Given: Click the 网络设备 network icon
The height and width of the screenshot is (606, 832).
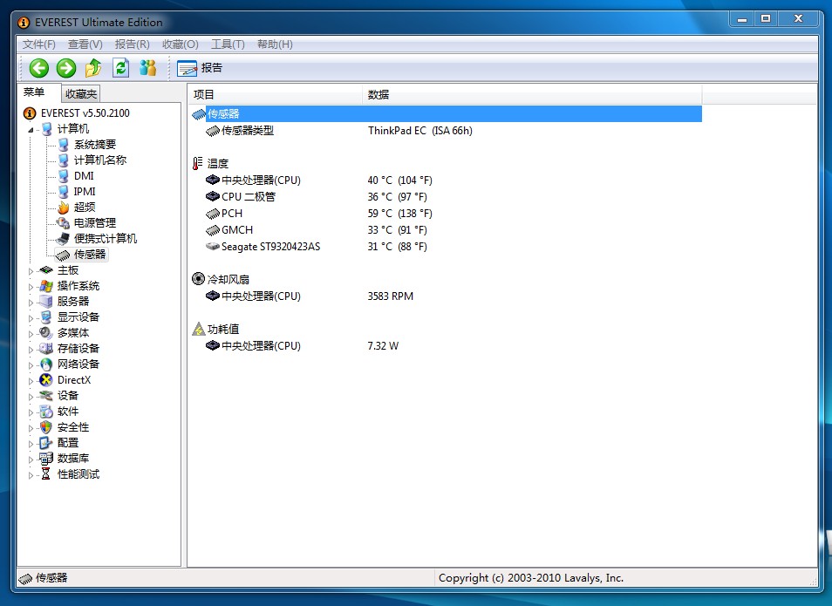Looking at the screenshot, I should coord(46,364).
